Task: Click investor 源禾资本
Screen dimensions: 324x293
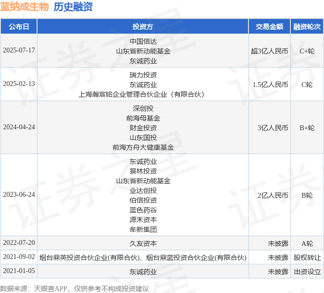Action: 143,220
